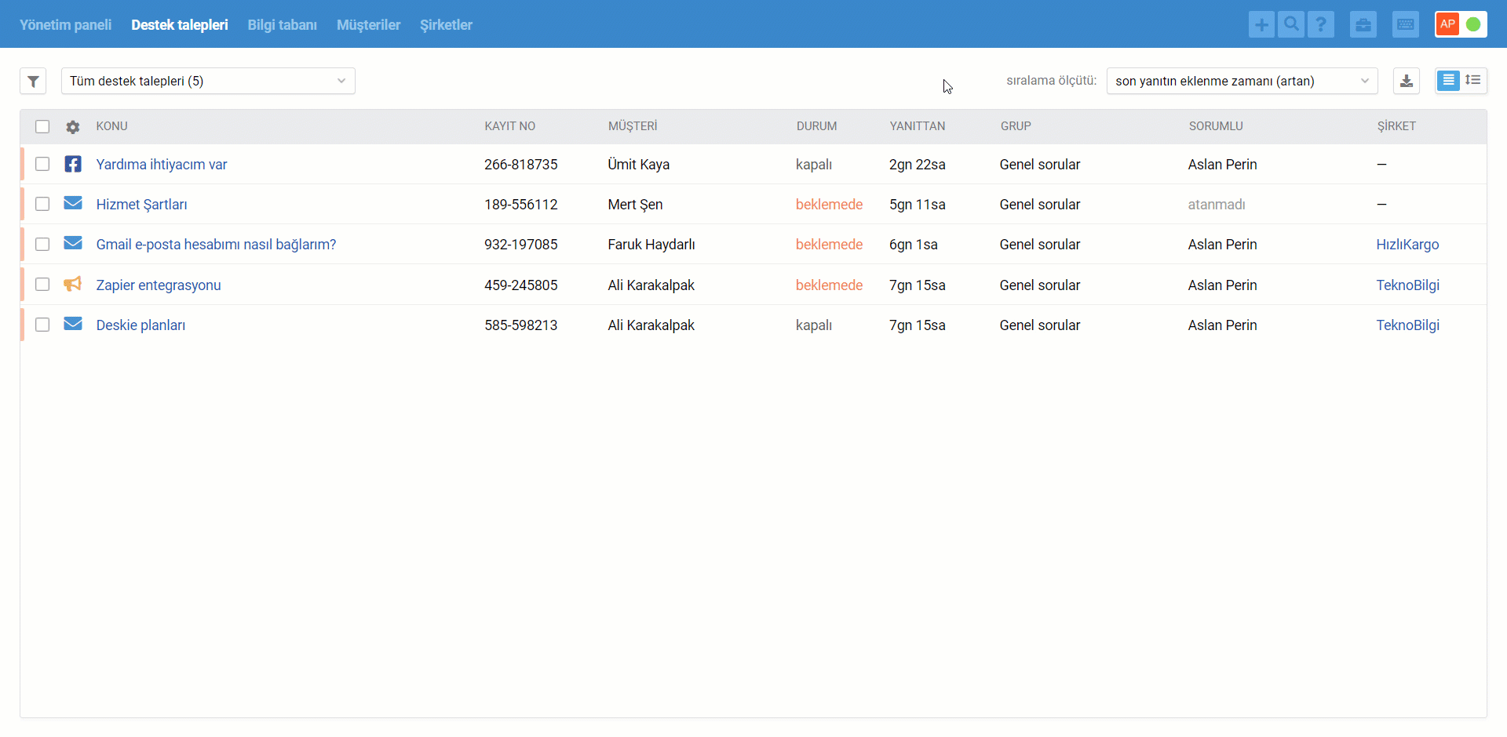The height and width of the screenshot is (737, 1507).
Task: Click 6gn 1sa response time
Action: 913,245
